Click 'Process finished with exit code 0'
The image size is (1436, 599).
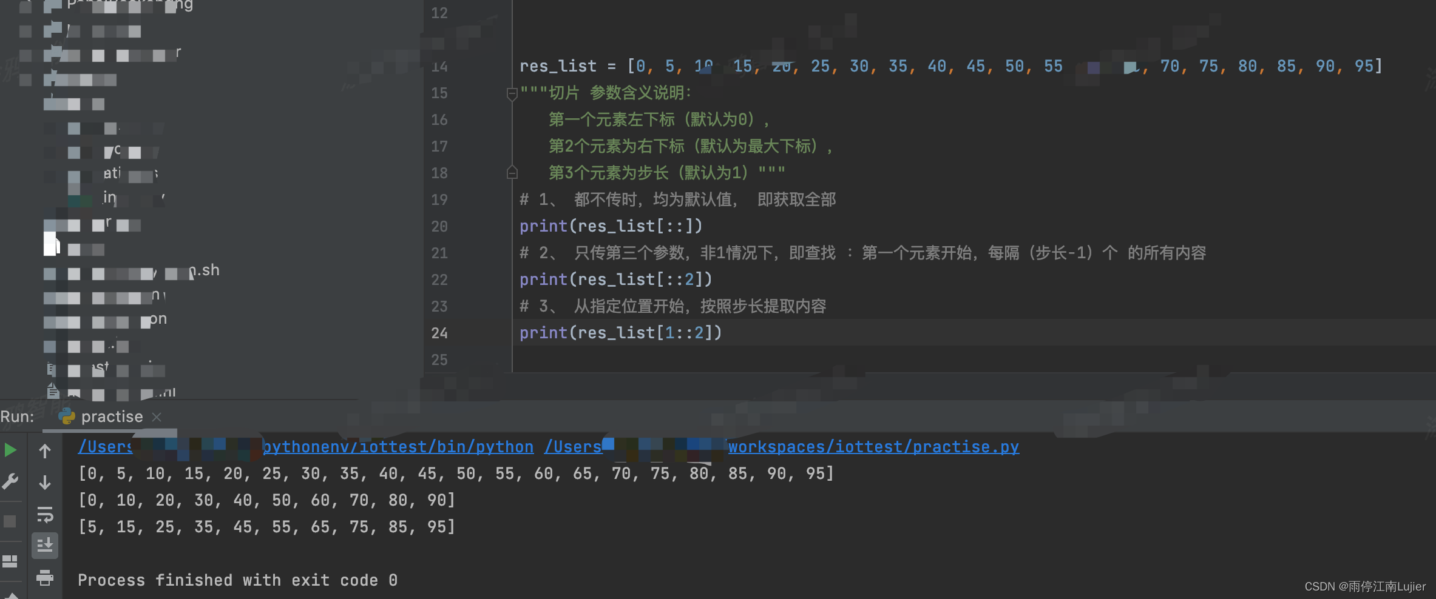[x=238, y=580]
